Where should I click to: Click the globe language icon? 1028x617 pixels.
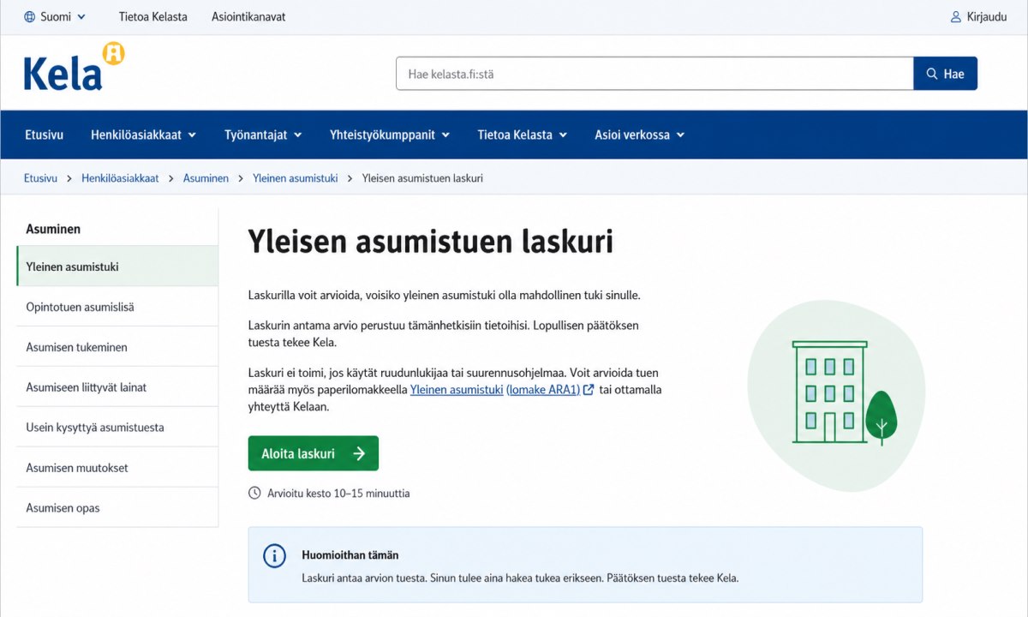pyautogui.click(x=30, y=17)
